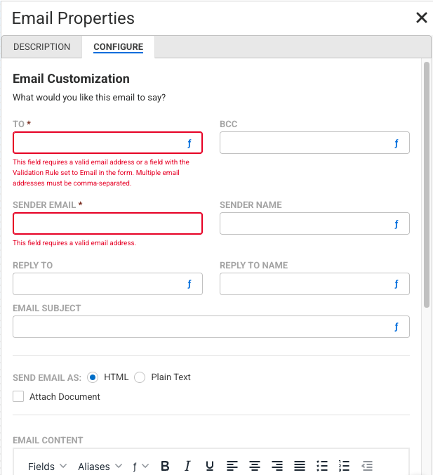The image size is (433, 475).
Task: Apply bold formatting in email content
Action: [165, 466]
